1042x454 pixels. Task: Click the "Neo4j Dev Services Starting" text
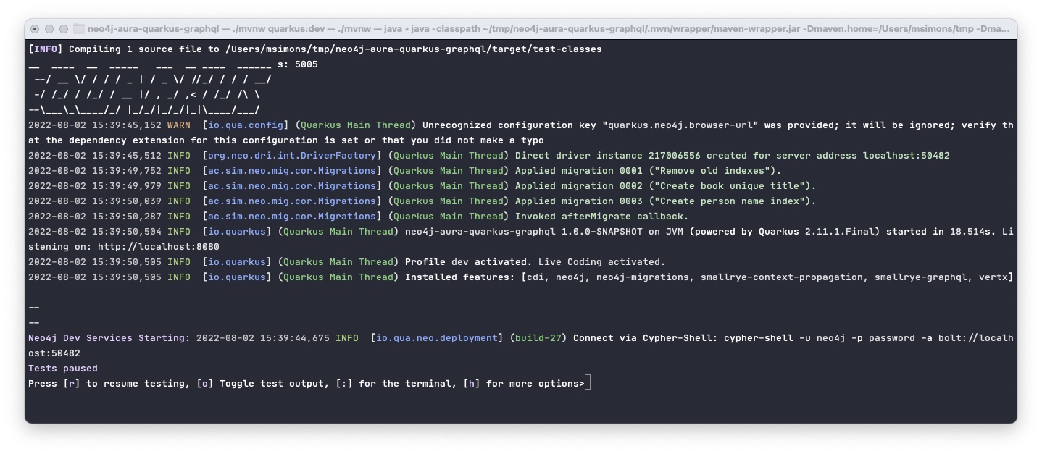coord(107,338)
